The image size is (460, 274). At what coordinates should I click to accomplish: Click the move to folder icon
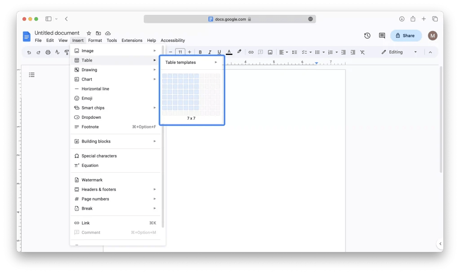click(98, 33)
